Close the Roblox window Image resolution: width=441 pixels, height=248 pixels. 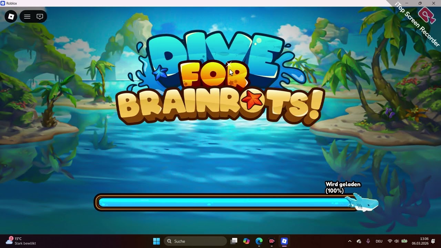click(434, 3)
